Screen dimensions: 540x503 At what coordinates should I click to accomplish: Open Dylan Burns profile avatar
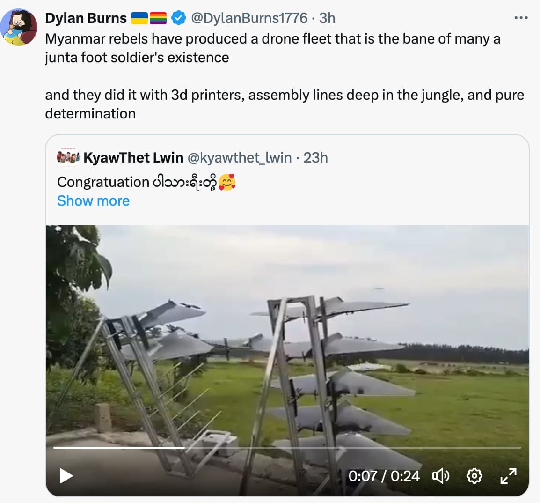tap(19, 28)
